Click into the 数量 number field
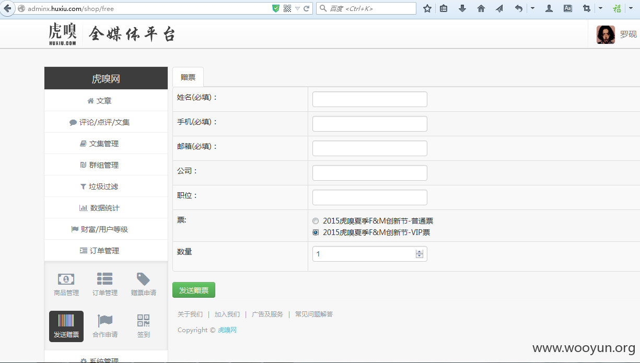The image size is (640, 363). [370, 254]
